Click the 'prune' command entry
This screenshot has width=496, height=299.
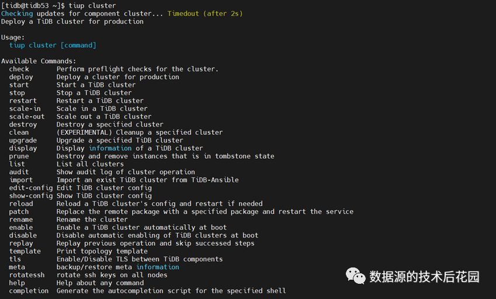[19, 156]
